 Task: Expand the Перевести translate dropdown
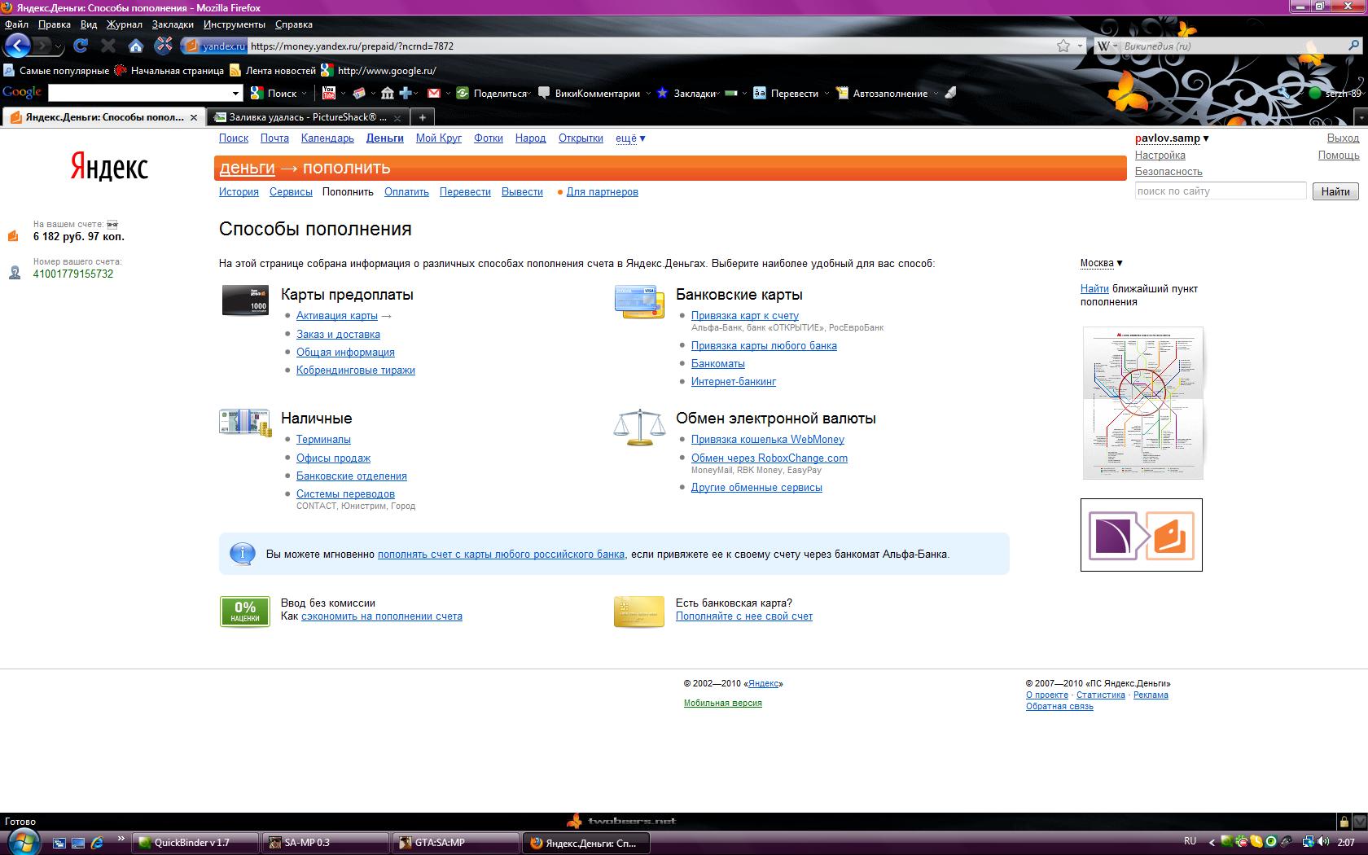point(826,94)
